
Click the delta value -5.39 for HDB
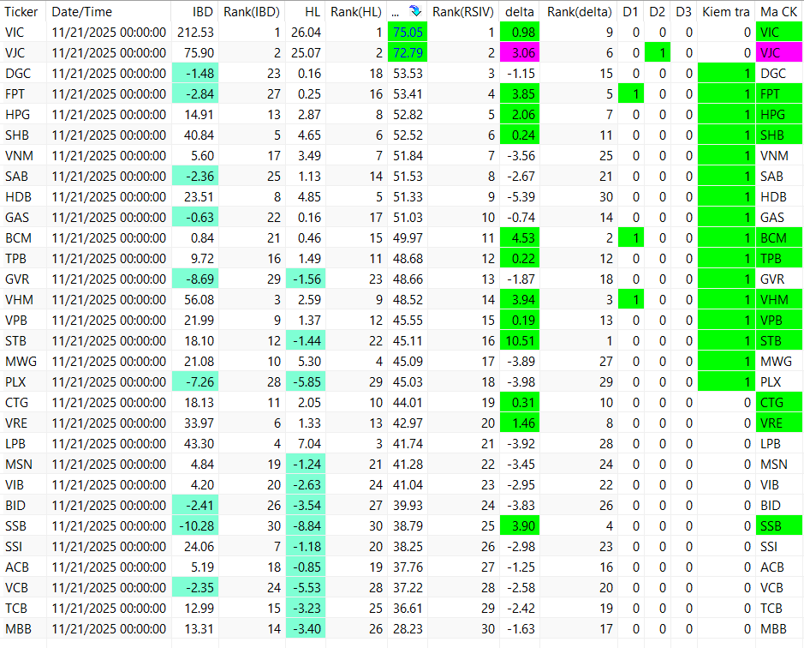pyautogui.click(x=520, y=196)
